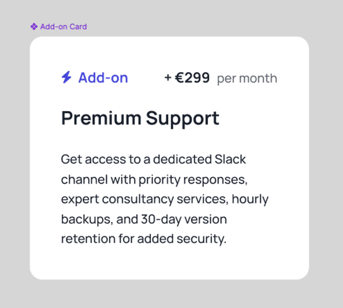Click the plus sign before the price

(168, 78)
